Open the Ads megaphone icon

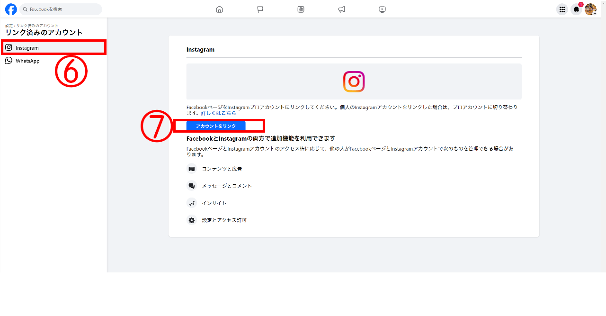(341, 9)
